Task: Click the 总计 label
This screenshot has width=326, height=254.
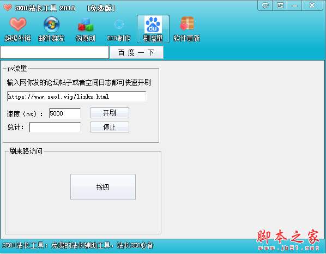Action: [x=15, y=127]
